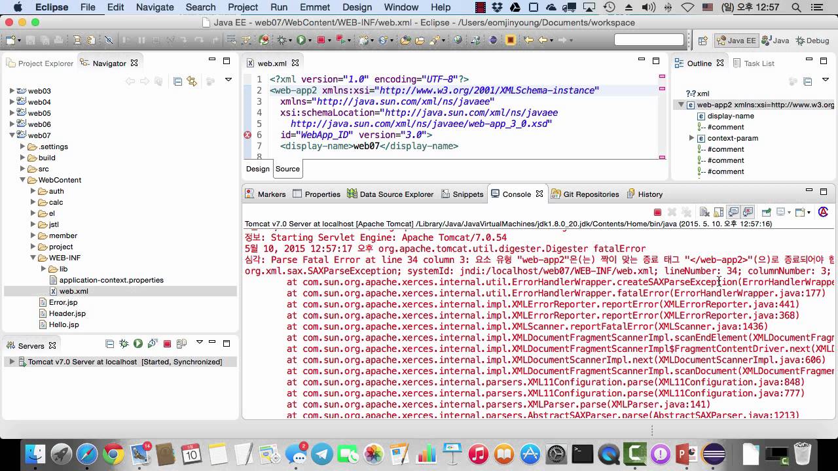
Task: Toggle Link with Editor in Navigator
Action: point(192,81)
